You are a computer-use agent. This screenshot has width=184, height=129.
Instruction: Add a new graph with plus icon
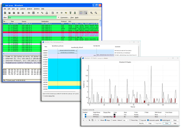click(84, 120)
